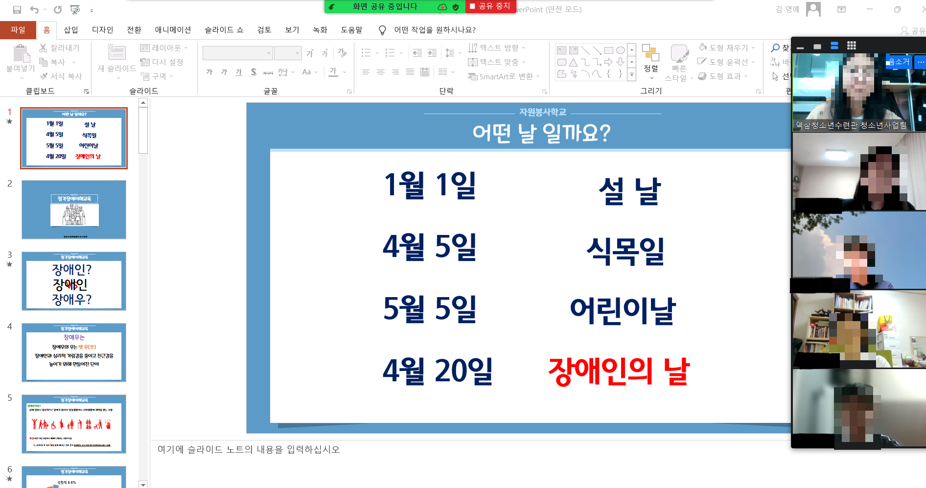Select the right arrow shape in the gallery

click(609, 62)
